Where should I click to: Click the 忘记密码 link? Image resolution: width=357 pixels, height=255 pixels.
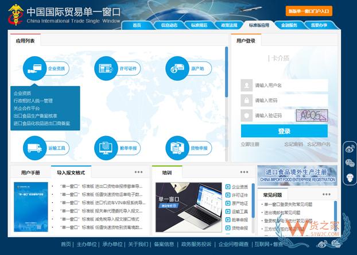point(293,145)
